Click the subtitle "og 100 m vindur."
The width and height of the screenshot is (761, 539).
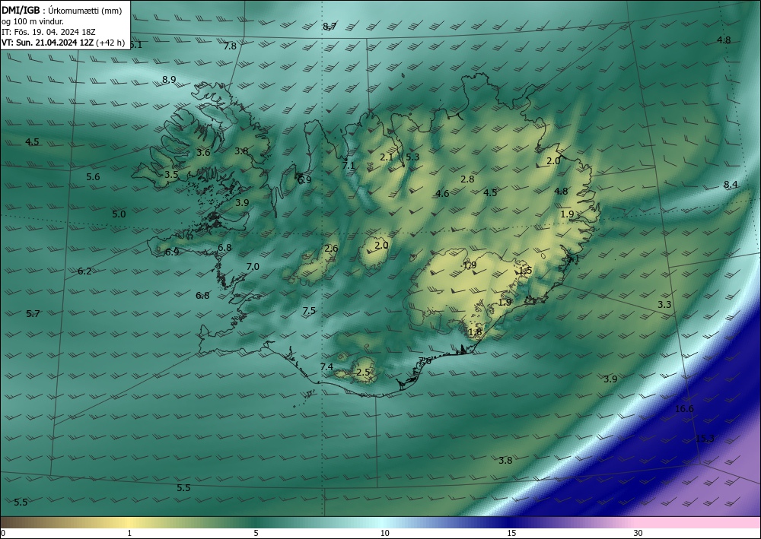[x=33, y=21]
